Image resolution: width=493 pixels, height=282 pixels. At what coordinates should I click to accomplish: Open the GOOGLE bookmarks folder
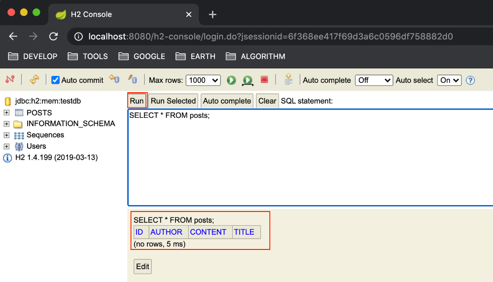coord(142,56)
